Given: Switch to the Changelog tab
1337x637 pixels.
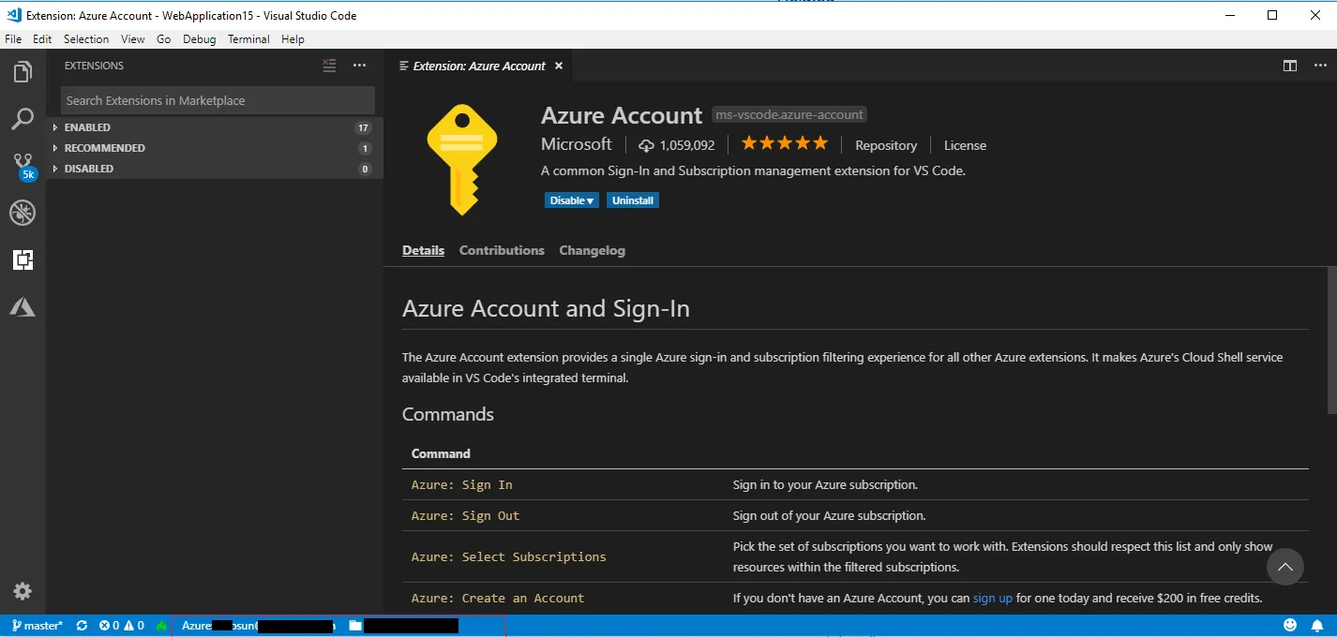Looking at the screenshot, I should click(592, 250).
